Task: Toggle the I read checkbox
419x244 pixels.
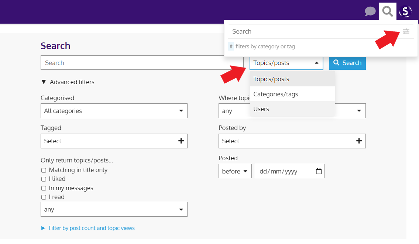Action: click(x=44, y=197)
